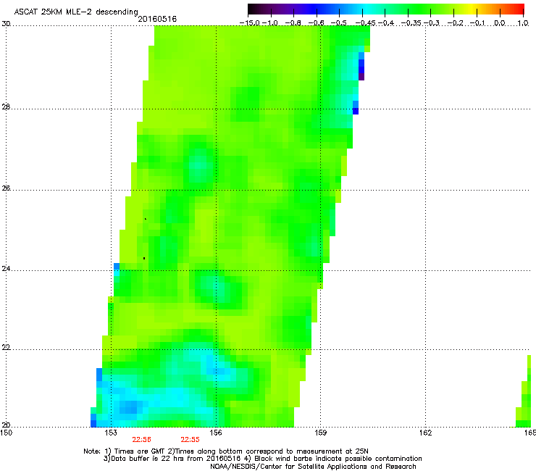Screen dimensions: 536x471
Task: Select the 0.0 color scale label
Action: point(500,23)
